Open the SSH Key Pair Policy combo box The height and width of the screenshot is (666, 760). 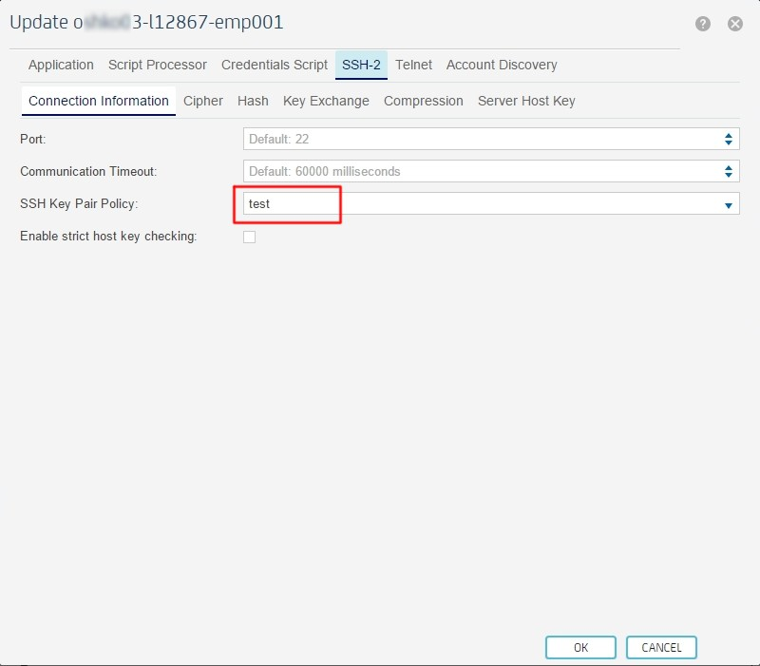point(491,203)
